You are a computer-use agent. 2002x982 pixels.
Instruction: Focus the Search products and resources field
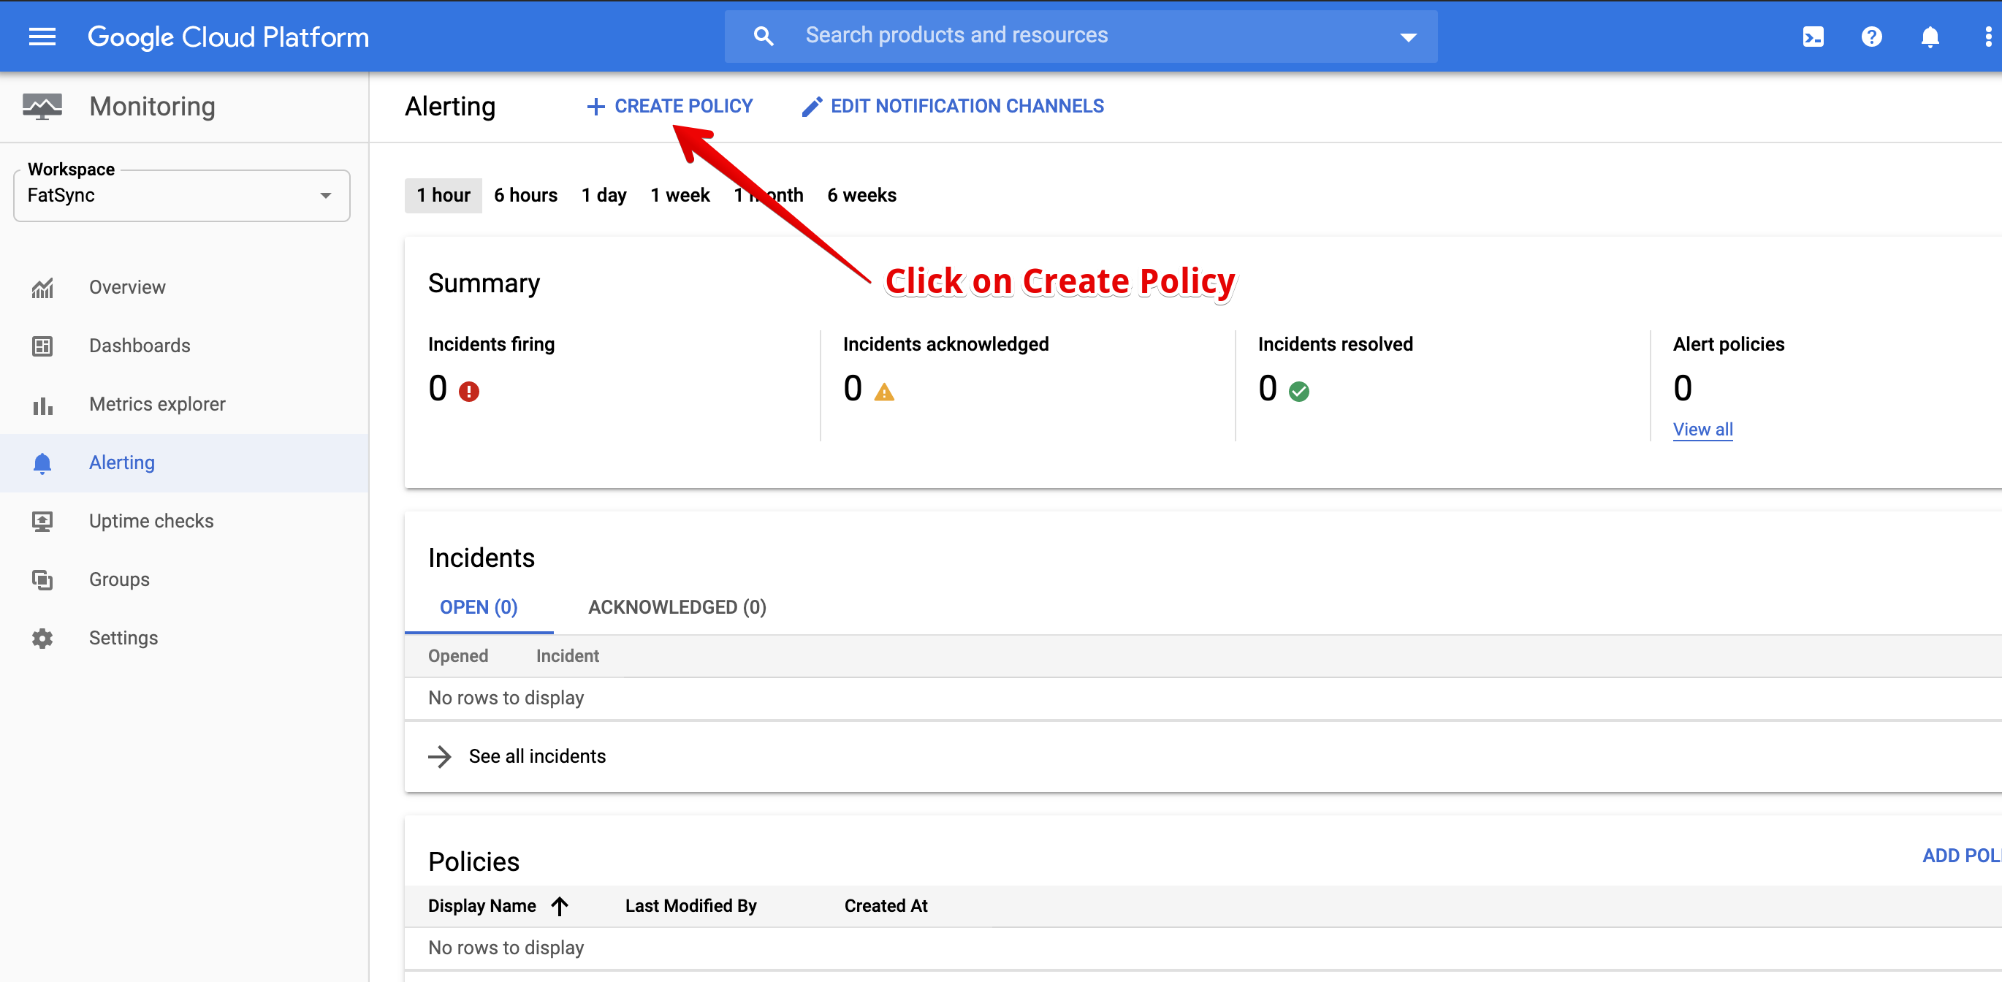coord(1081,37)
